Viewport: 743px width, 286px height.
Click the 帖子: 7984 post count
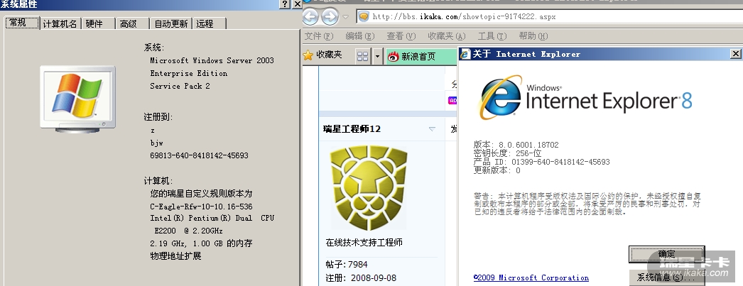tap(347, 264)
